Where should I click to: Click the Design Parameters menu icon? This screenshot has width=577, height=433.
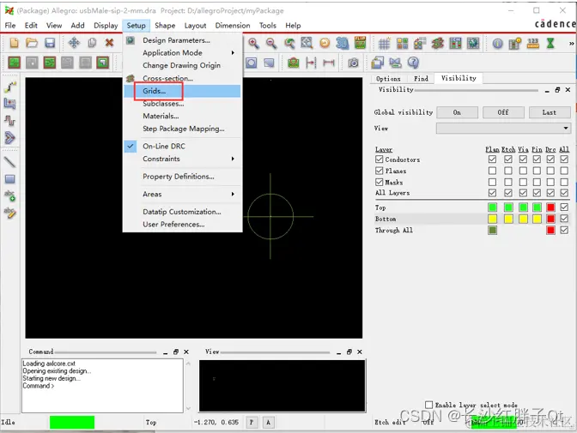pos(131,40)
